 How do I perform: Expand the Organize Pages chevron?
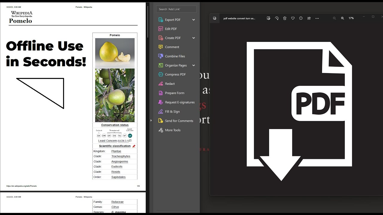(x=194, y=65)
